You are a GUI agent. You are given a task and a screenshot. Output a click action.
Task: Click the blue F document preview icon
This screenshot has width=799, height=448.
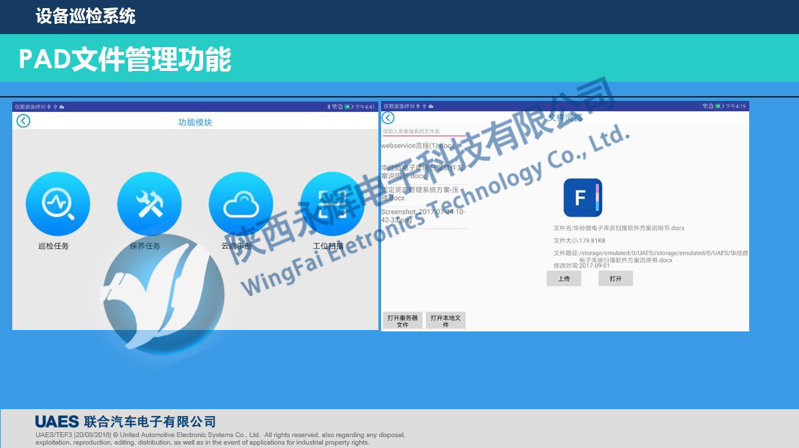[582, 197]
